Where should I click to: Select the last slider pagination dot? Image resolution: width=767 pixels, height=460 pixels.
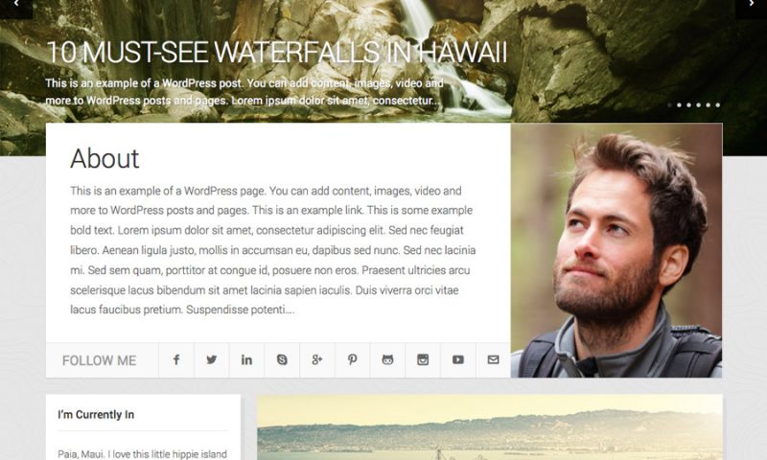[717, 105]
